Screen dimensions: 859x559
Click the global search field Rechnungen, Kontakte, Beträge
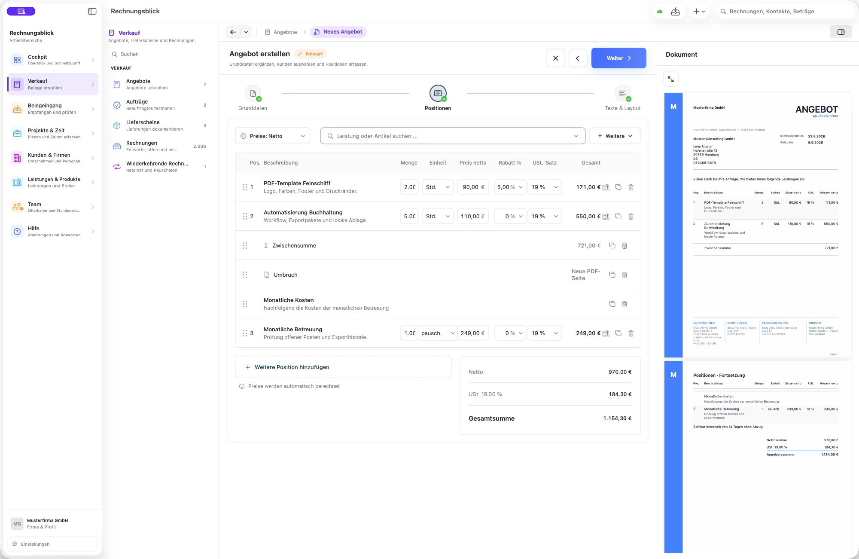(x=786, y=12)
